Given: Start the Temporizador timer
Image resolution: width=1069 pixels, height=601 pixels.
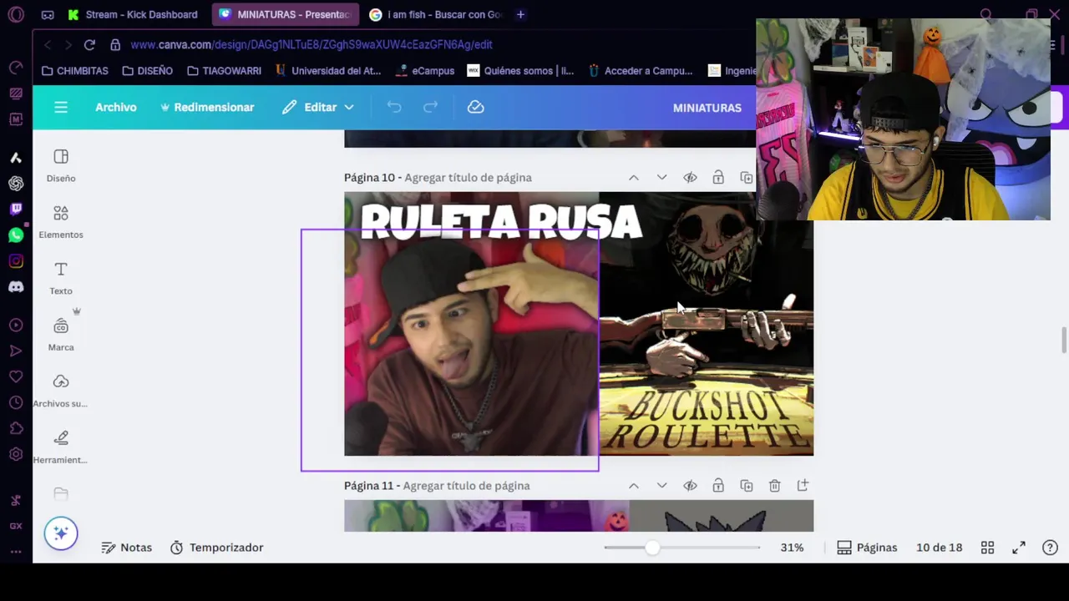Looking at the screenshot, I should (x=217, y=548).
